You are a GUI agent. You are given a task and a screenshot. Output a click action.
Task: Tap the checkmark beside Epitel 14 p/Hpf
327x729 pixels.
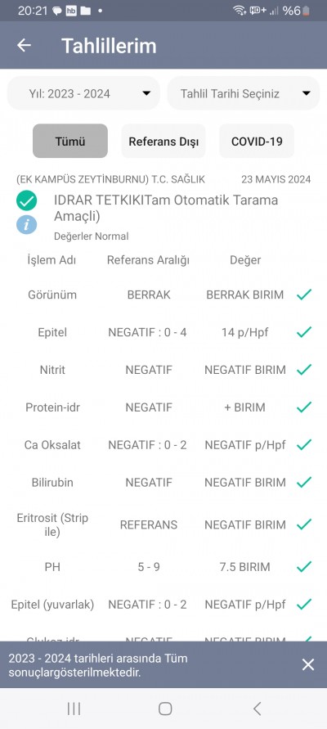tap(304, 332)
